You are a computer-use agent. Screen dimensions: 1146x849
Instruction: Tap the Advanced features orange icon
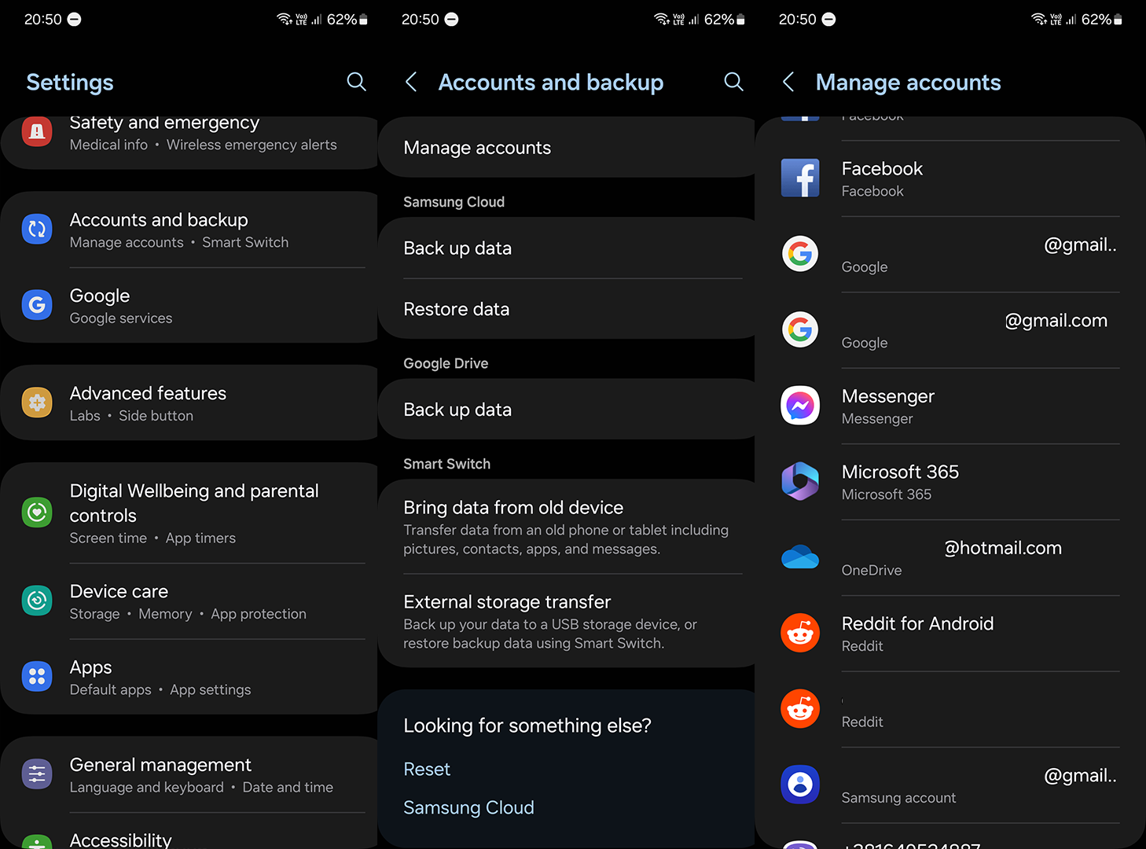[x=37, y=402]
